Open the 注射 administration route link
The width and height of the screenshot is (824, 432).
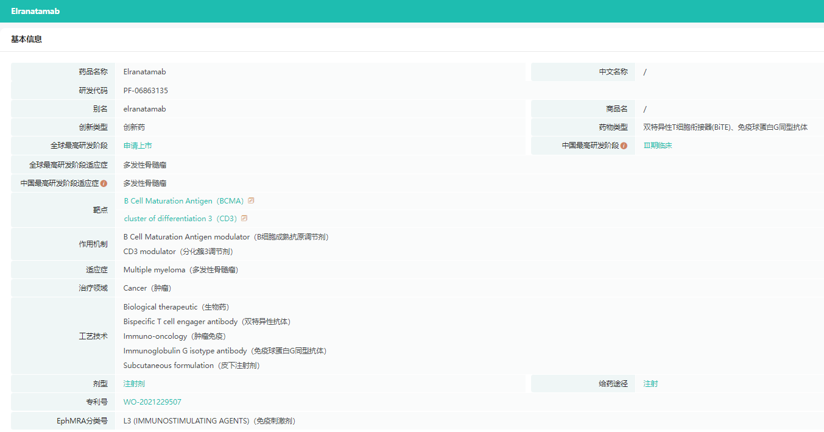tap(650, 384)
